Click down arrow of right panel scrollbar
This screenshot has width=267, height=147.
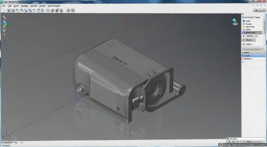coord(264,45)
